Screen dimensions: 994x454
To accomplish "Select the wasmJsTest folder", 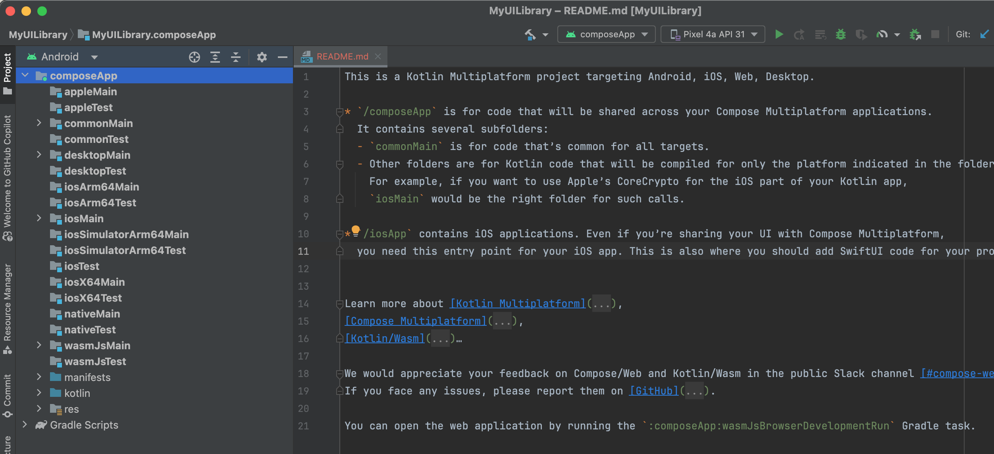I will [x=154, y=362].
